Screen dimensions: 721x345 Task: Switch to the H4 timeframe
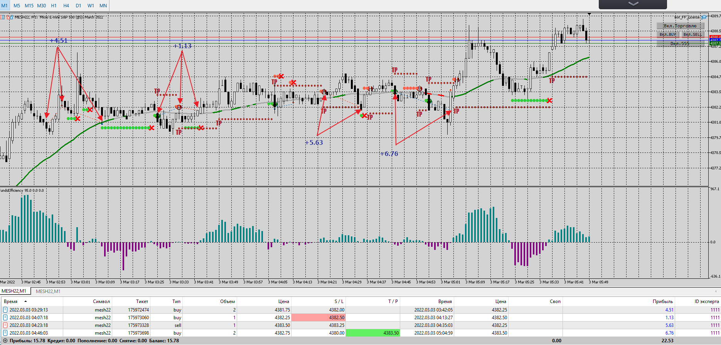[66, 5]
